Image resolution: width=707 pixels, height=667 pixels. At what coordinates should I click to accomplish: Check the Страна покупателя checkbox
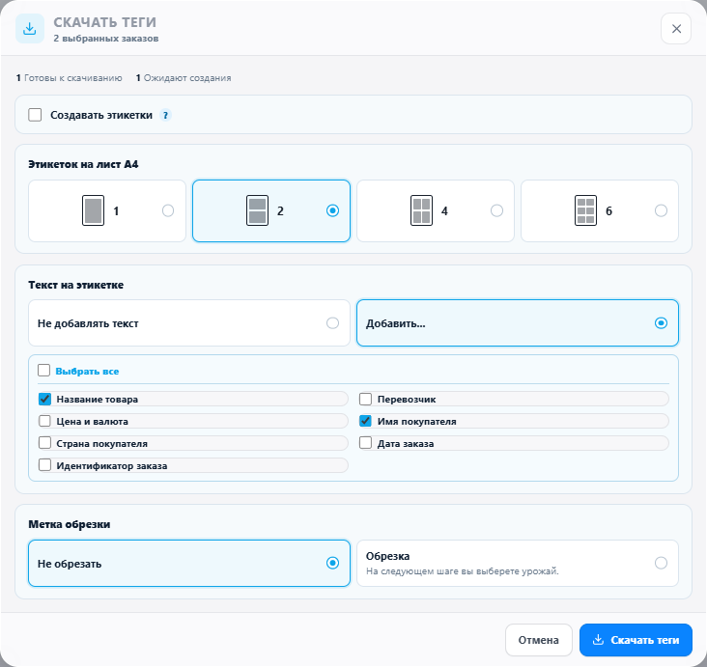pos(44,443)
